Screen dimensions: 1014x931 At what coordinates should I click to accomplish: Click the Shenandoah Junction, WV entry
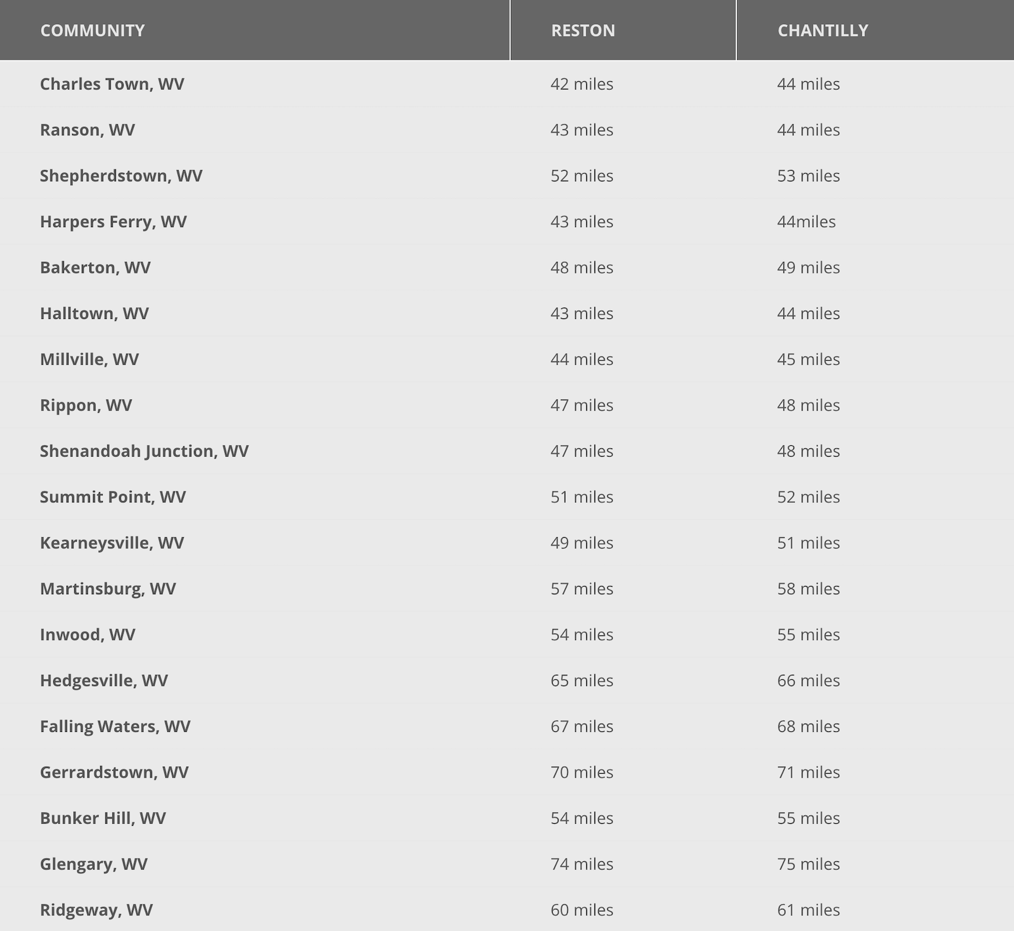point(144,451)
